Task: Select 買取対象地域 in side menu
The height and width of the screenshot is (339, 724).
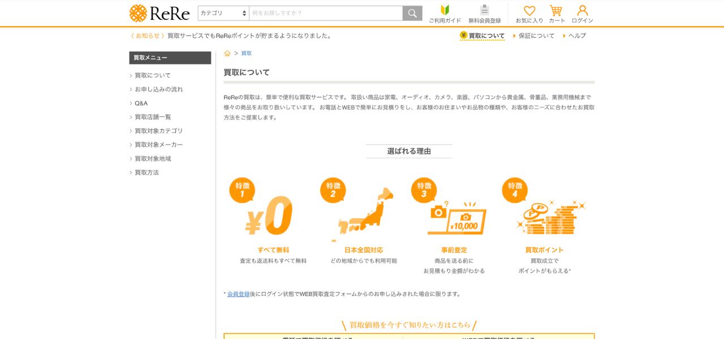Action: click(x=153, y=159)
